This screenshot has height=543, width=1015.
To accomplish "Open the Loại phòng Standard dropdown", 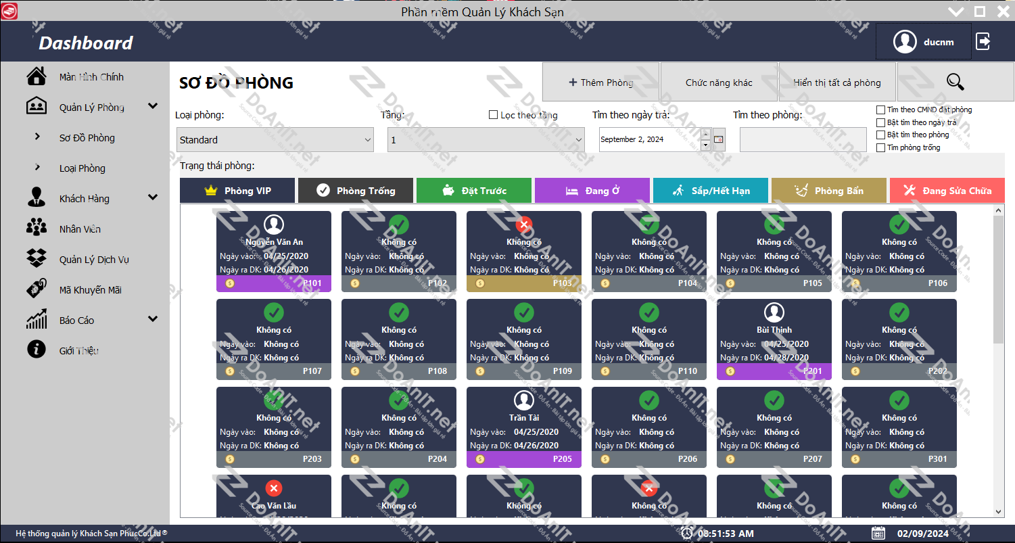I will click(275, 139).
